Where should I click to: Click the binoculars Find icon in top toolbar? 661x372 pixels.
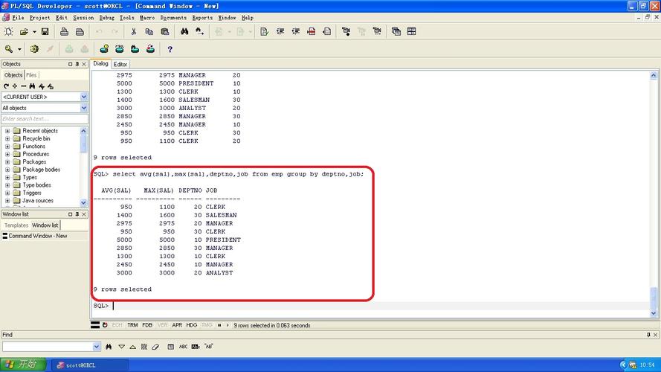coord(184,32)
